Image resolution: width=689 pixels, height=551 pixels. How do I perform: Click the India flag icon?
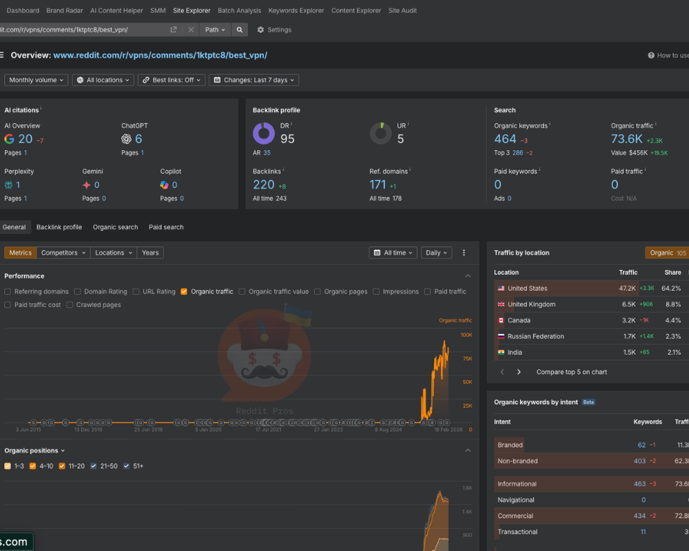(x=501, y=353)
